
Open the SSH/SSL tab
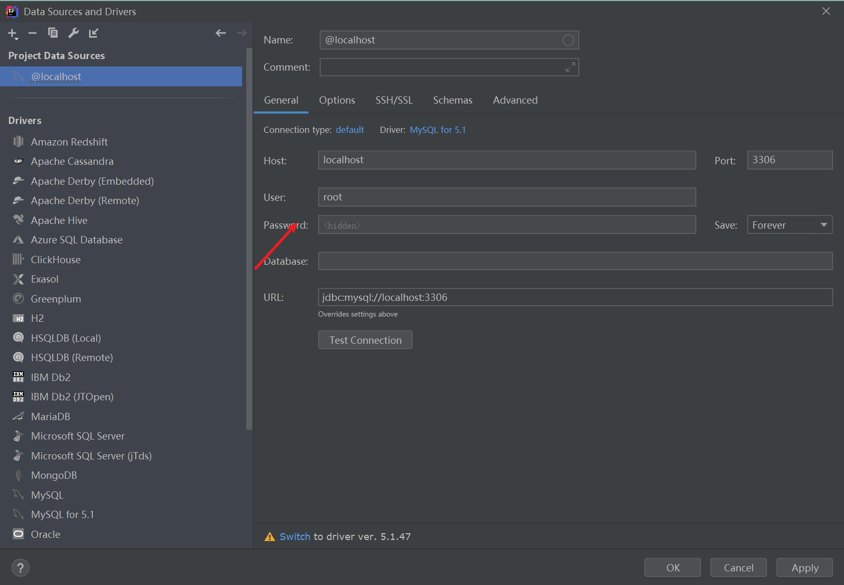[394, 100]
